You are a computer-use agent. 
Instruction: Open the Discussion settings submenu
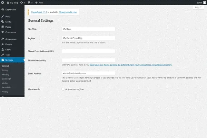point(7,79)
